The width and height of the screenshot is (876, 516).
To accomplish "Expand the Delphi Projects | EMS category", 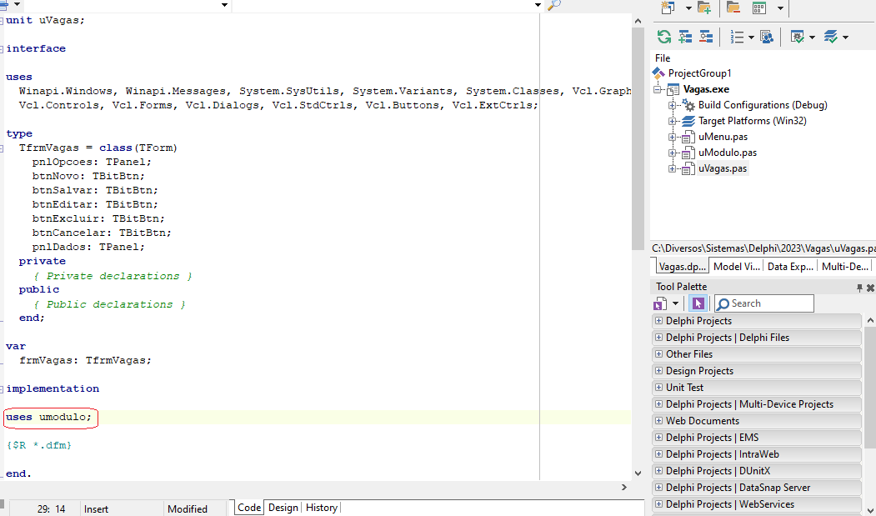I will tap(658, 438).
